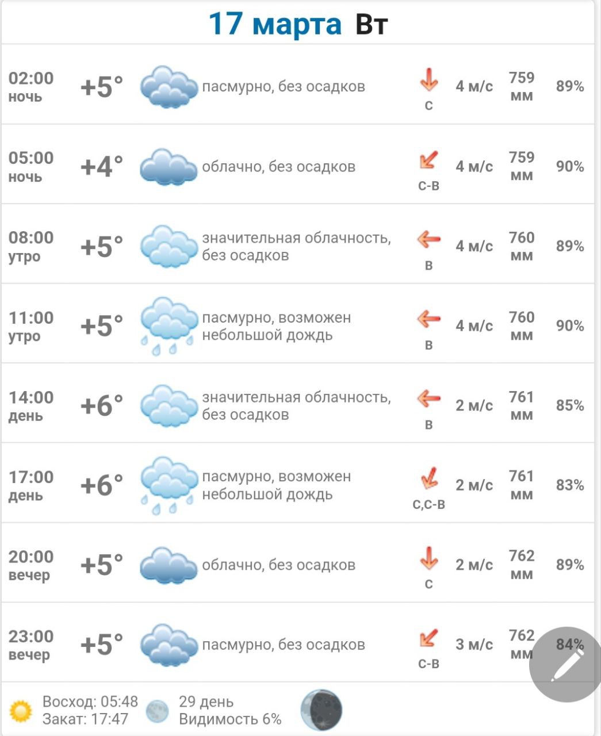
Task: Click the 762 мм pressure at 20:00
Action: coord(522,565)
